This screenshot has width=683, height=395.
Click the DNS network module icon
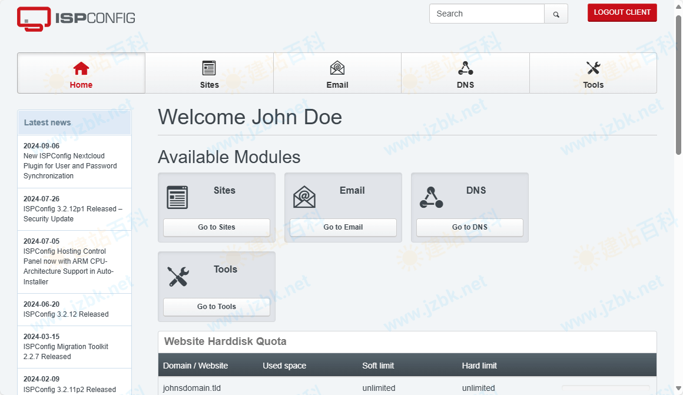(431, 197)
